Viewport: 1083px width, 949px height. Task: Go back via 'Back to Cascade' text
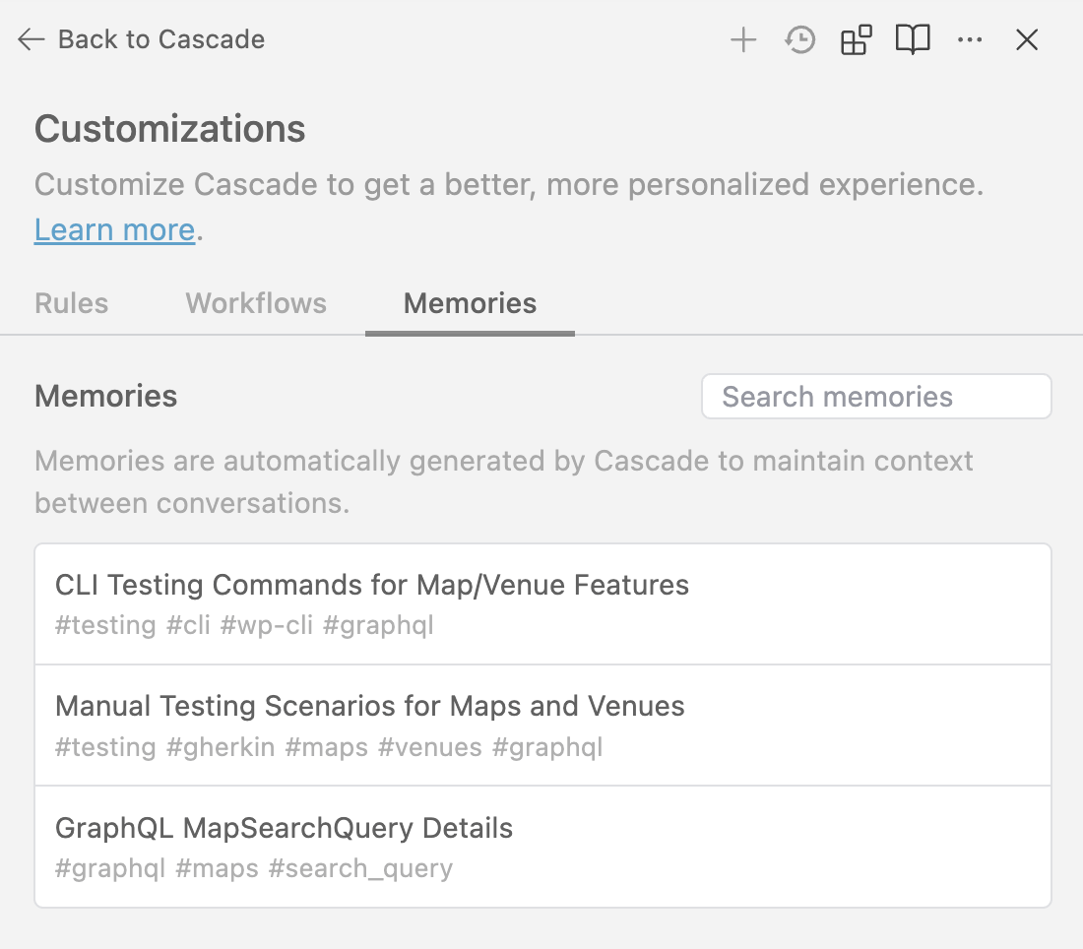click(161, 40)
